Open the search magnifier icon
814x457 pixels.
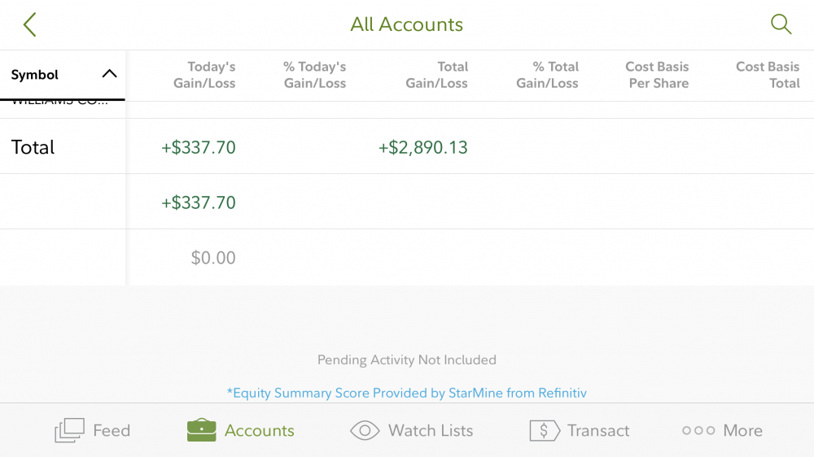point(781,24)
